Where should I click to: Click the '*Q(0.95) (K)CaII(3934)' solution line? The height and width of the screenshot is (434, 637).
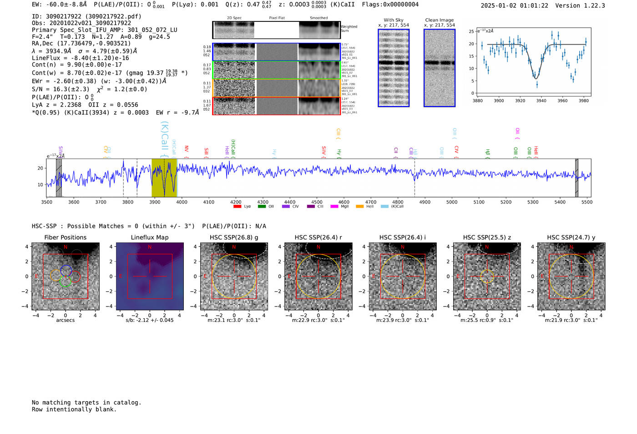tap(116, 112)
